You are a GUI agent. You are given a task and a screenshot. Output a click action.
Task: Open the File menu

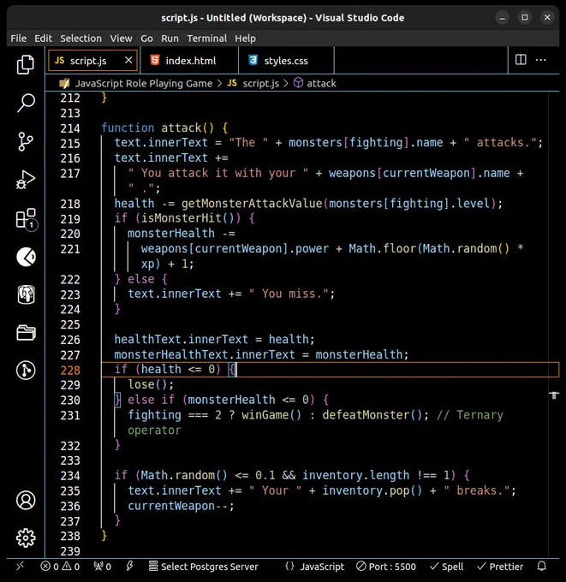(x=18, y=39)
